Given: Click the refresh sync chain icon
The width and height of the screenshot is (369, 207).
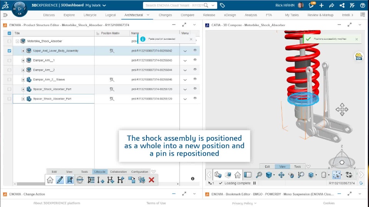Looking at the screenshot, I should (x=80, y=180).
